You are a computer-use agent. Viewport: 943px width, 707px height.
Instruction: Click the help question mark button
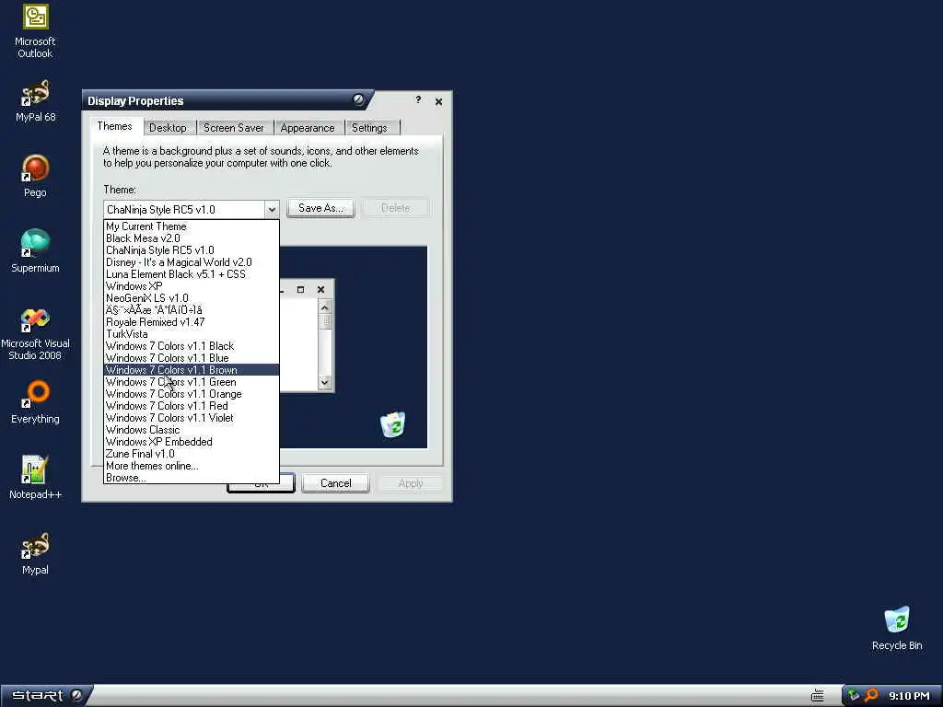(x=418, y=99)
